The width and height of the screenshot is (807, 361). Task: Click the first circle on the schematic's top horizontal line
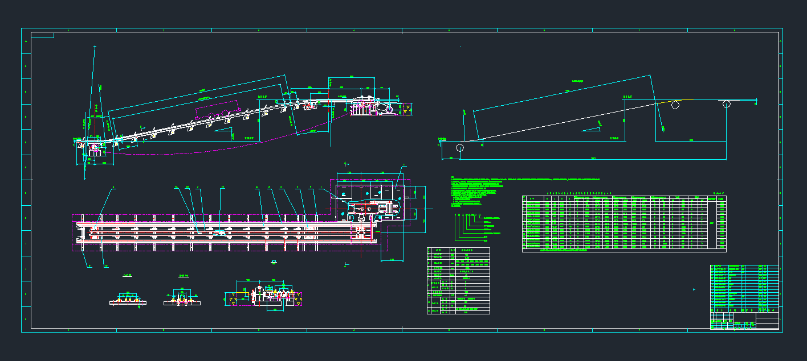pyautogui.click(x=675, y=104)
